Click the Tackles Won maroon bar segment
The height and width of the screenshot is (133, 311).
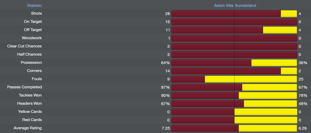[x=205, y=95]
